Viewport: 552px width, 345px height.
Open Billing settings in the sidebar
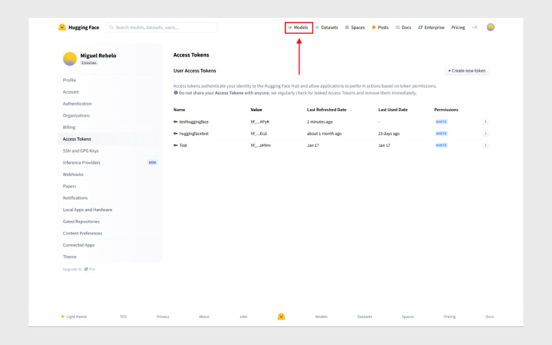pos(69,127)
